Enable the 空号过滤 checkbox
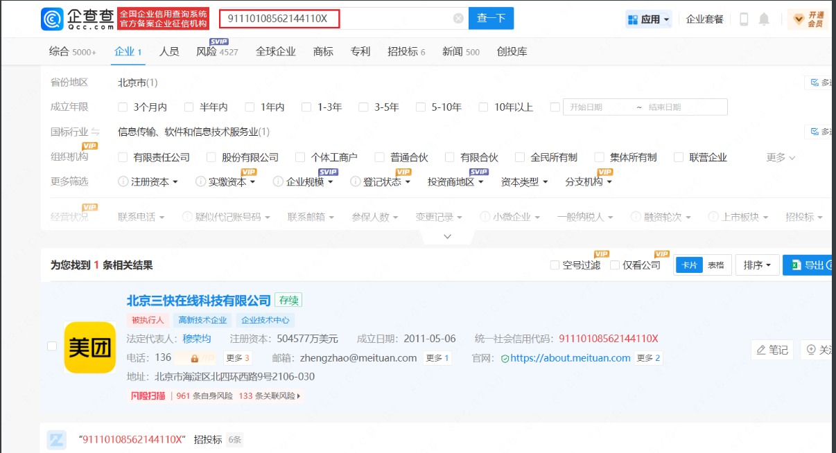836x453 pixels. 555,265
